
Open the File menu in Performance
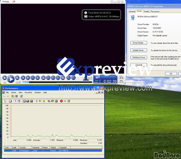7,92
